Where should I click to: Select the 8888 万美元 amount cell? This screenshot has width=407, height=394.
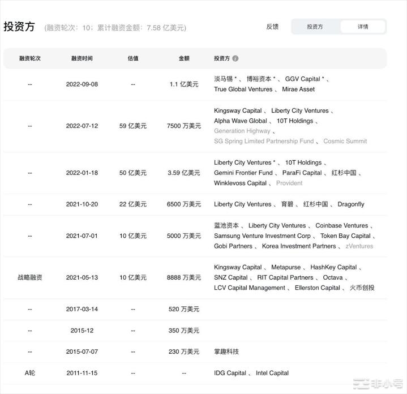(x=184, y=278)
